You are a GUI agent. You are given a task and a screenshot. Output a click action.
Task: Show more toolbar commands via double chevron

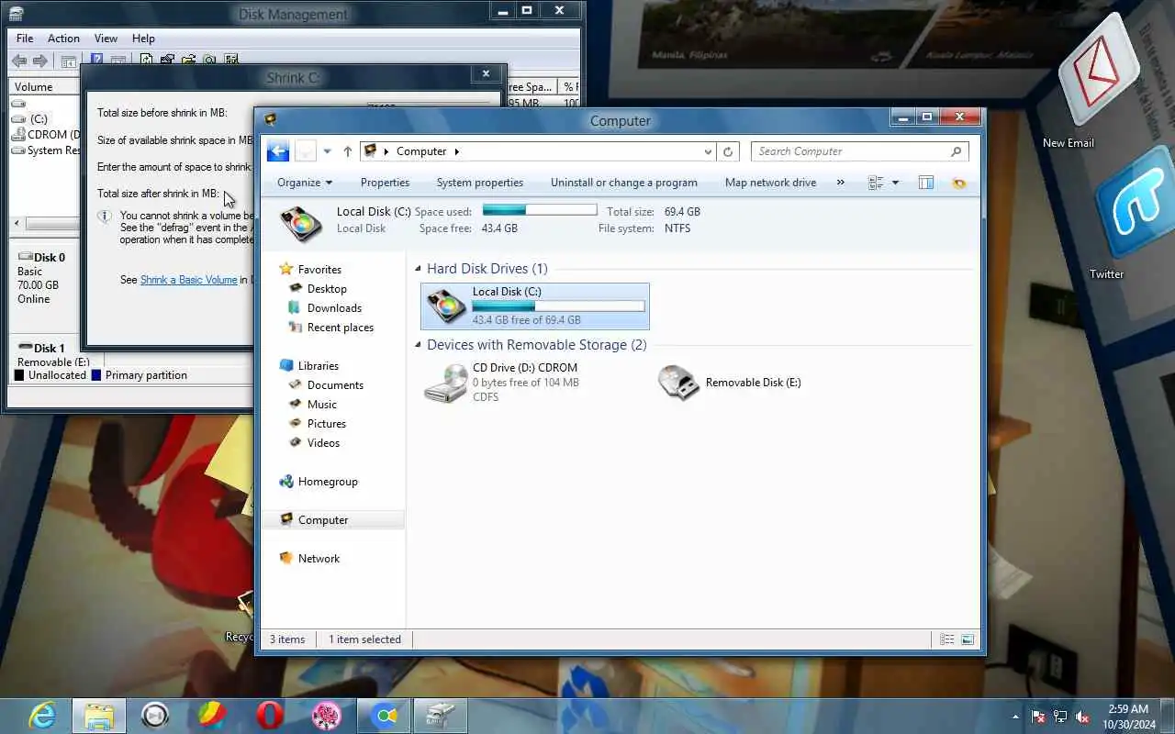coord(840,183)
